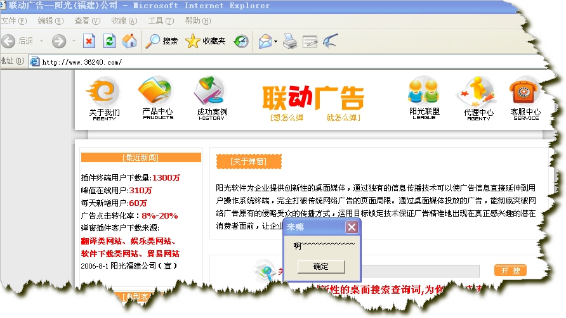Open the 编辑(E) menu

[x=51, y=21]
